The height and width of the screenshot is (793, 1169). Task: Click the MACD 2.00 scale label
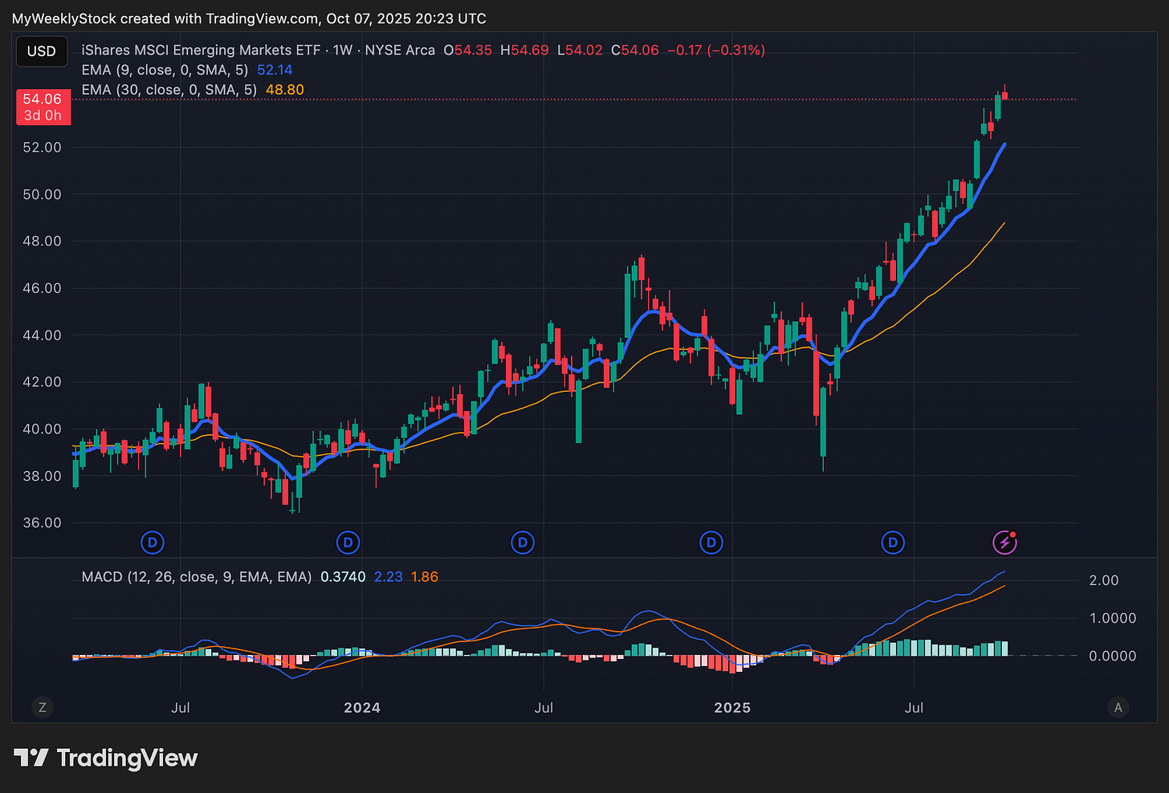click(1104, 580)
